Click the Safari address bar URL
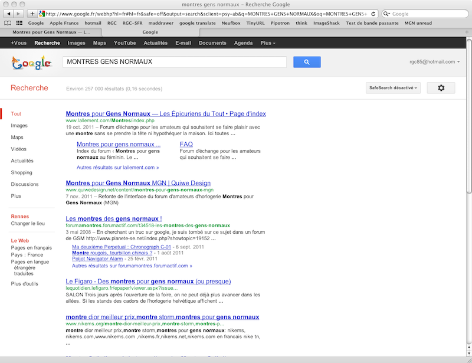The width and height of the screenshot is (472, 363). coord(206,14)
